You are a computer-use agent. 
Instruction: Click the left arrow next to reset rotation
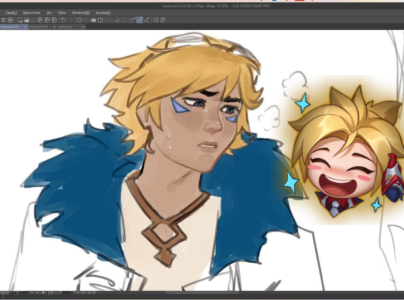tap(94, 292)
